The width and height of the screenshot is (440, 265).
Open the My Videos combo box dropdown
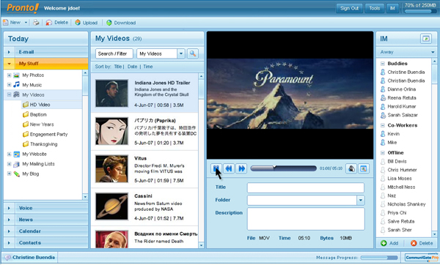(x=181, y=53)
